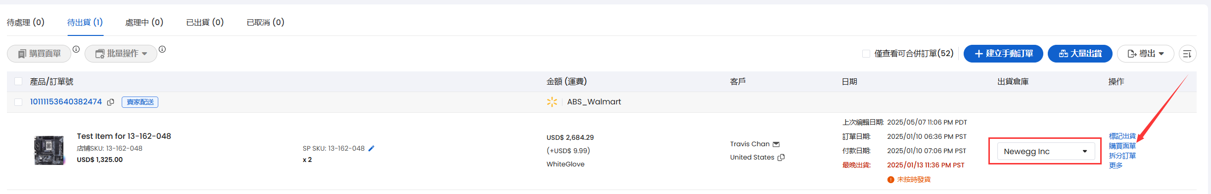Click info icon next to 購買面單 button
Screen dimensions: 1211x194
[x=76, y=49]
